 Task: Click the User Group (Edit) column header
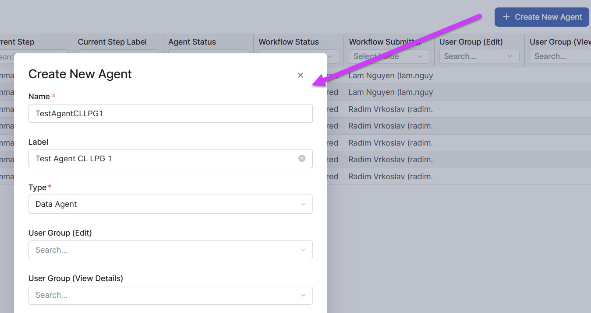pyautogui.click(x=471, y=42)
